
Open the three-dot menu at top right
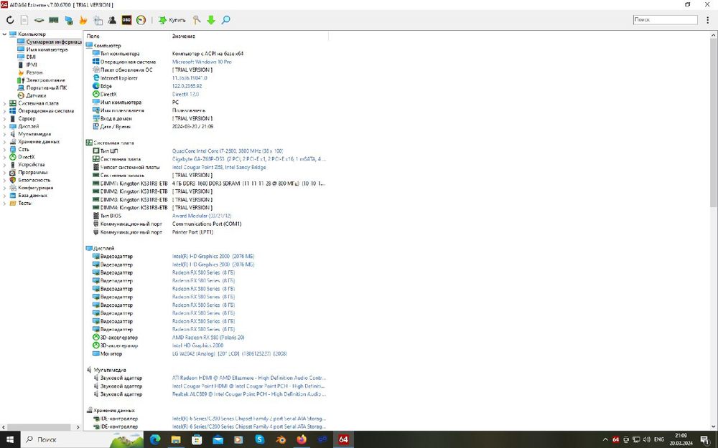(707, 20)
